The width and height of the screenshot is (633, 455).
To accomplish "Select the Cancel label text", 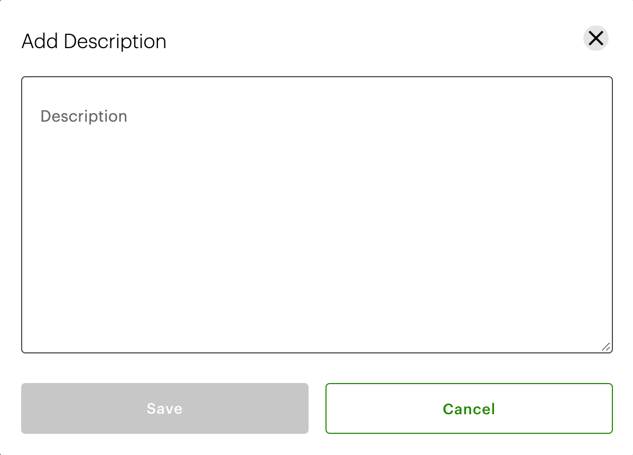I will click(x=469, y=409).
